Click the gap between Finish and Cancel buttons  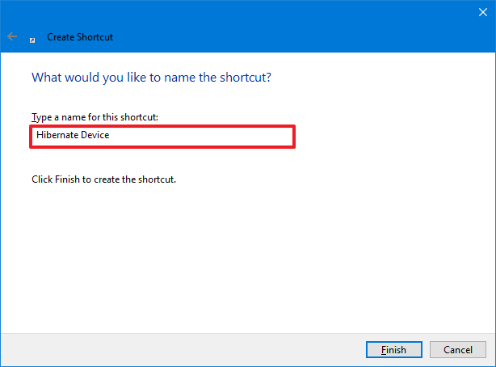tap(425, 350)
